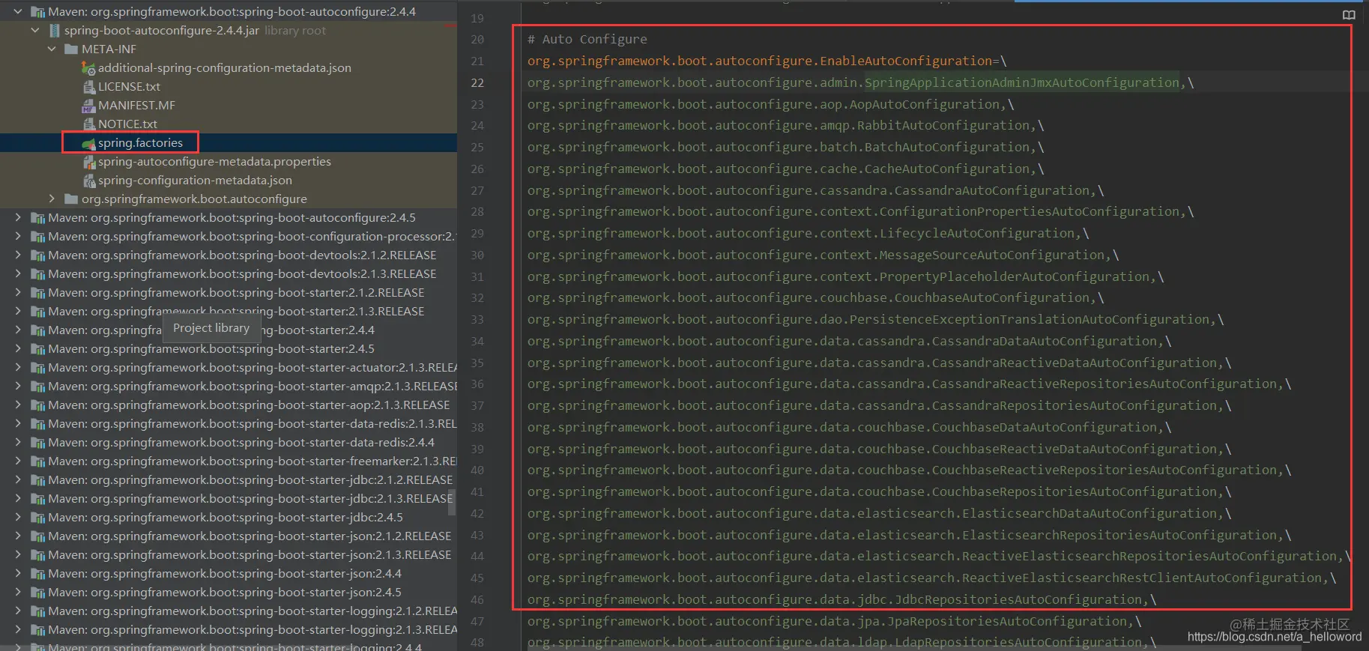Viewport: 1369px width, 651px height.
Task: Select Maven spring-boot-starter-data-redis:2.4.4 library entry
Action: point(241,443)
